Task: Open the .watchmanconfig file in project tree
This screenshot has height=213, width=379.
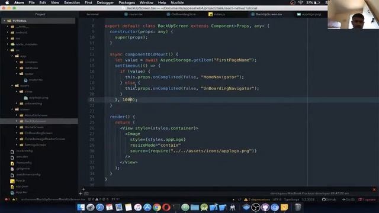Action: (28, 175)
